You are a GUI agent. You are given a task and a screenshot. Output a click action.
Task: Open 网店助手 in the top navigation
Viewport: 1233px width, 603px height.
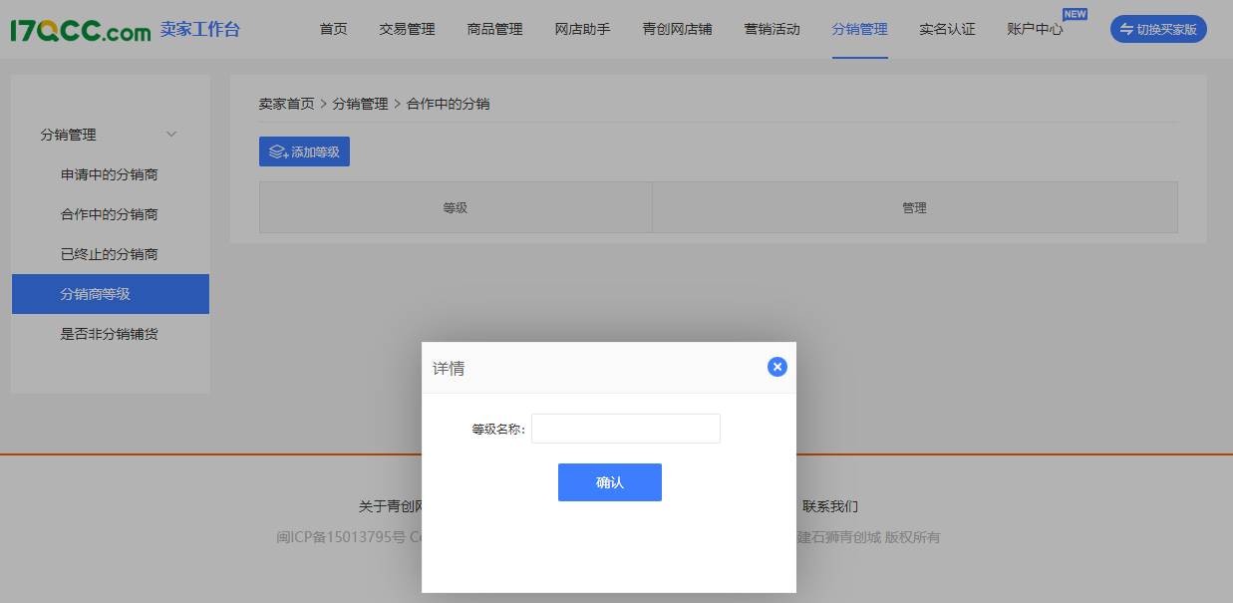(582, 29)
